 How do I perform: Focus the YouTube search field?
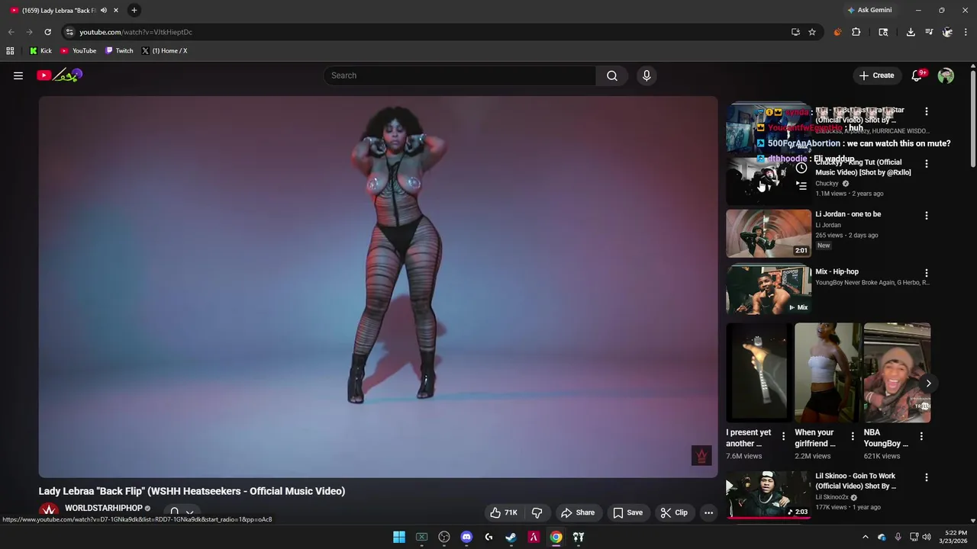point(459,75)
